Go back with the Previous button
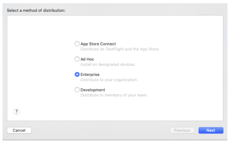Viewport: 231px width, 145px height. pyautogui.click(x=182, y=130)
